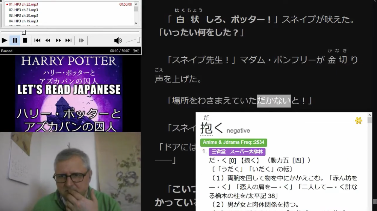The image size is (377, 211).
Task: Click the Anime & Jdrama Freq::2534 tag
Action: pos(233,142)
